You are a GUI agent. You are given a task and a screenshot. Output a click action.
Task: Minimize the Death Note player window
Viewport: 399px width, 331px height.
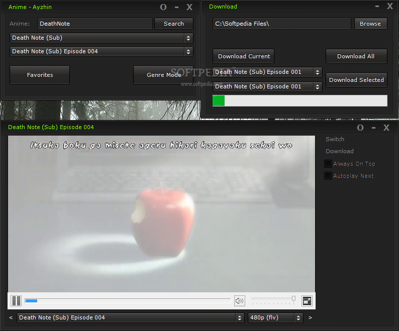(x=373, y=128)
